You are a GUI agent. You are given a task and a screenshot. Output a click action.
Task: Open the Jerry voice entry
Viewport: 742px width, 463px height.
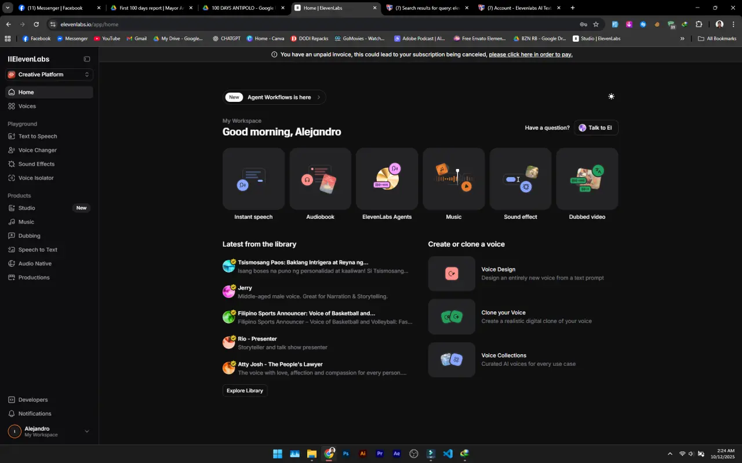pos(318,292)
